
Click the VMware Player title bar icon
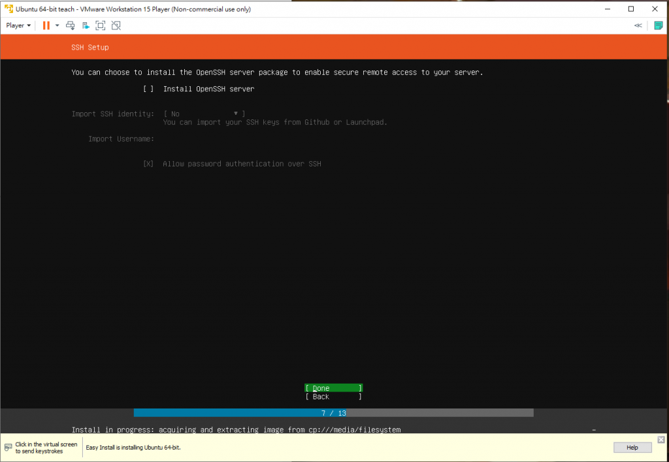8,9
